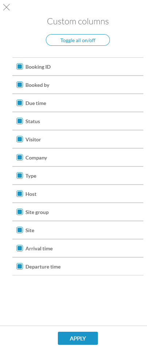147x347 pixels.
Task: Uncheck the Site group checkbox
Action: tap(20, 212)
